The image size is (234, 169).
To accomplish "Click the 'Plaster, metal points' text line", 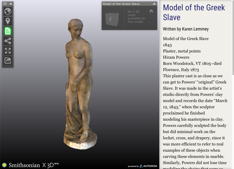I will tap(182, 51).
